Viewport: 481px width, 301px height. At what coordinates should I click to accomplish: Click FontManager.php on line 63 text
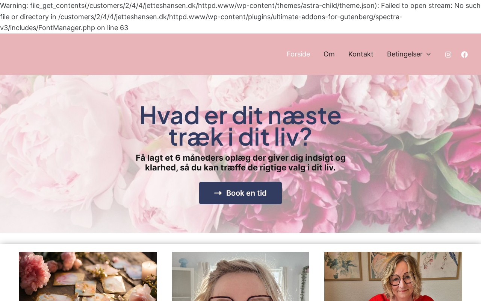click(83, 28)
